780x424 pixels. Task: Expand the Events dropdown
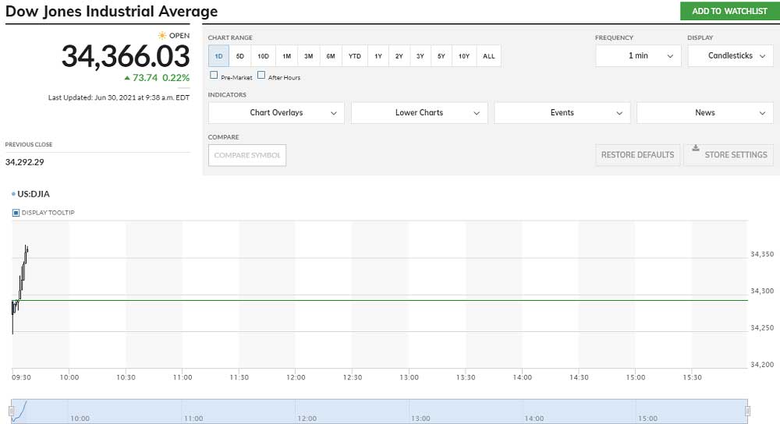tap(562, 113)
